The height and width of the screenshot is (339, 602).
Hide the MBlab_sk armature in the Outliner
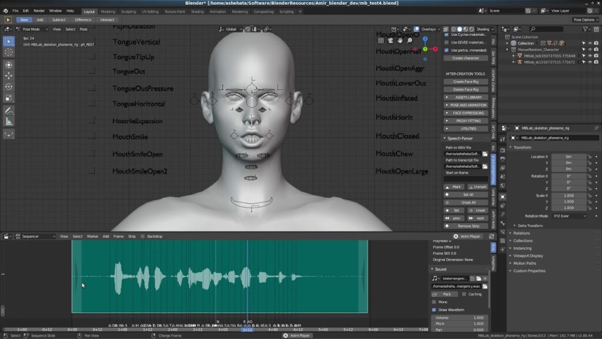[x=590, y=62]
